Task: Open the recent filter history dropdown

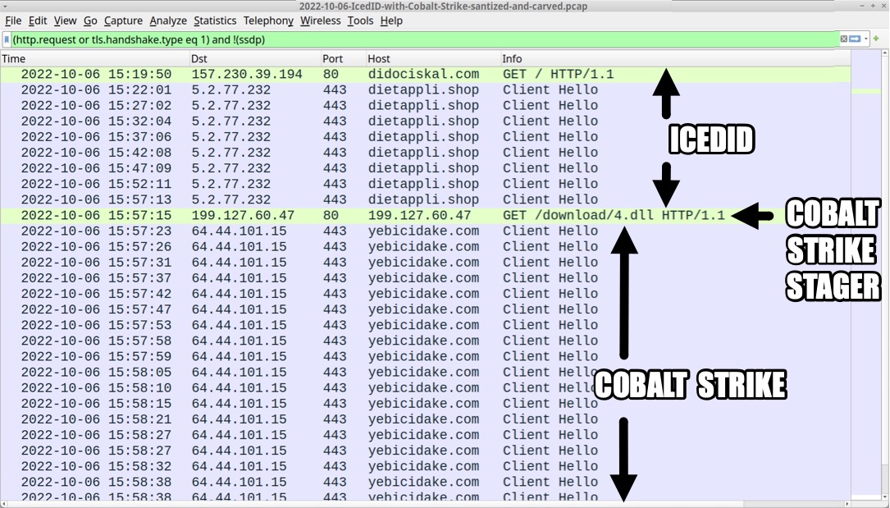Action: (865, 39)
